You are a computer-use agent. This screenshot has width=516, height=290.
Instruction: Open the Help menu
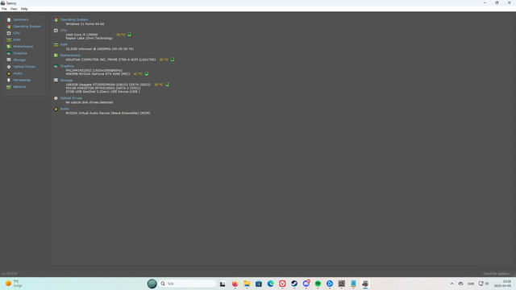click(24, 9)
